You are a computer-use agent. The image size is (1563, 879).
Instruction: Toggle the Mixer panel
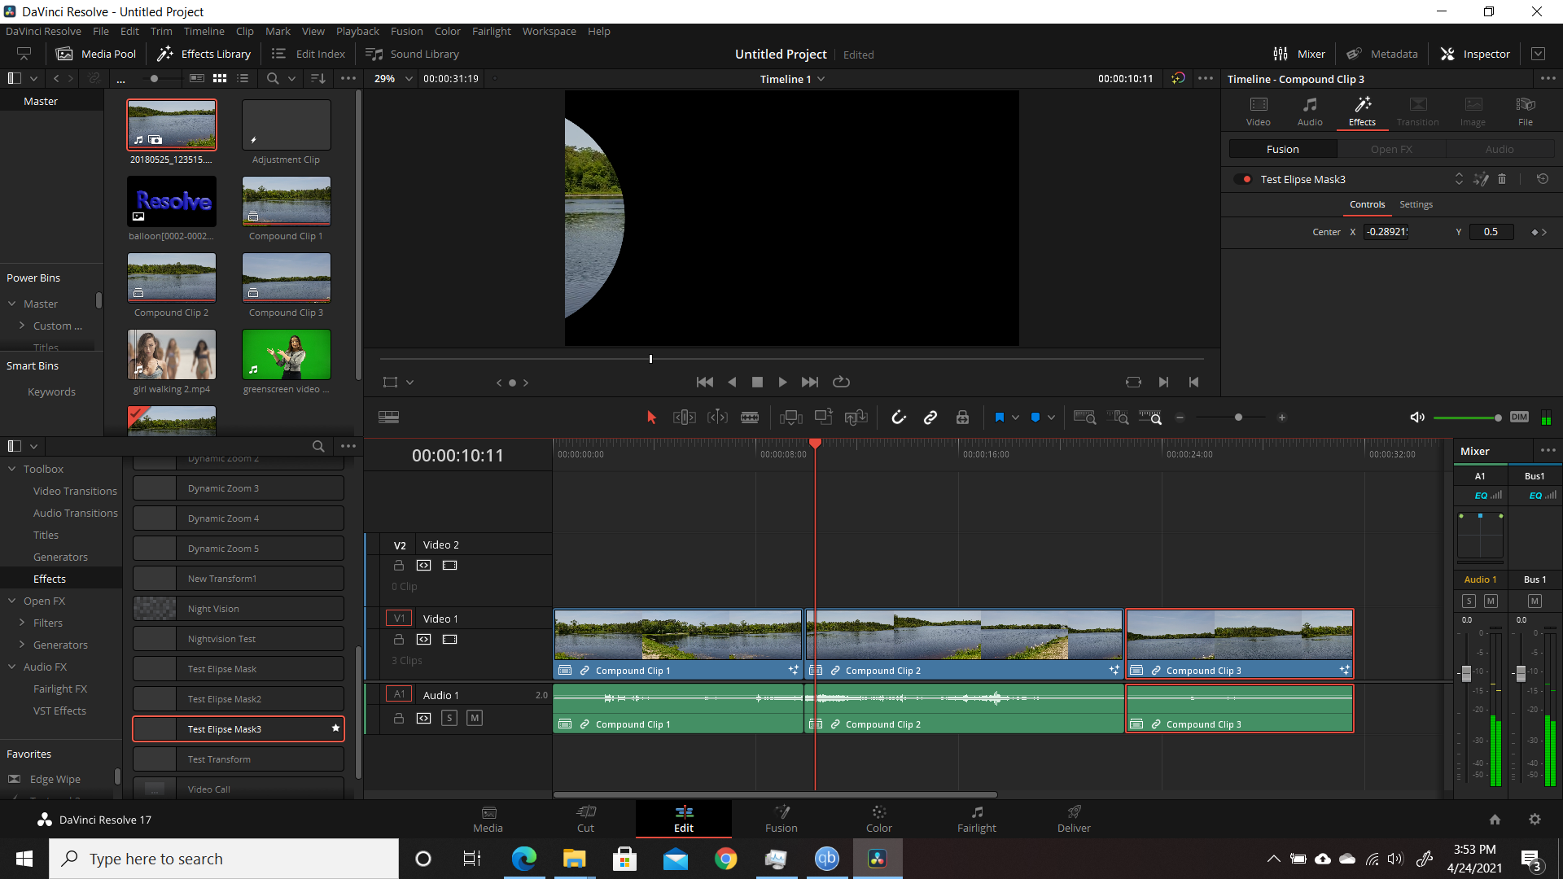(1299, 54)
